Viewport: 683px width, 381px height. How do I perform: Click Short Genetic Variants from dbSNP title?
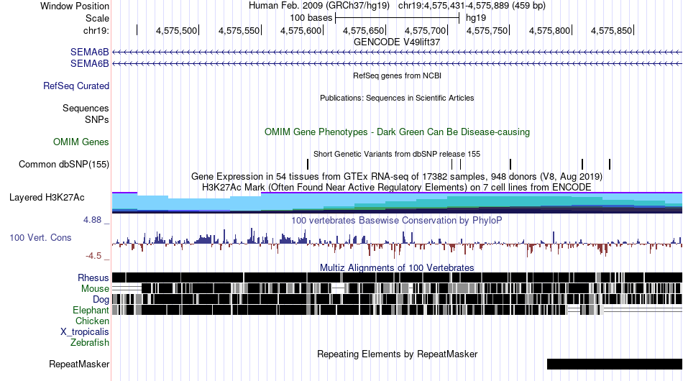coord(397,154)
